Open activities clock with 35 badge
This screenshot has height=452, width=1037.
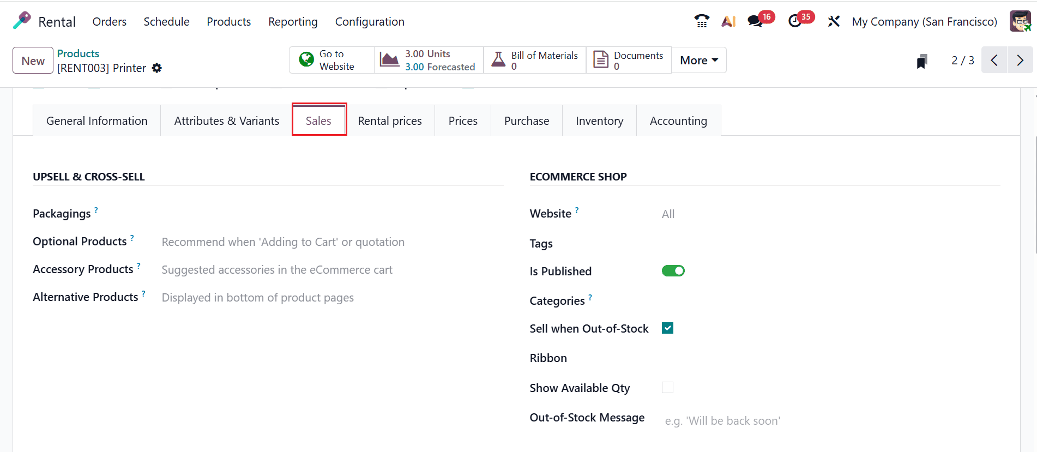[795, 21]
